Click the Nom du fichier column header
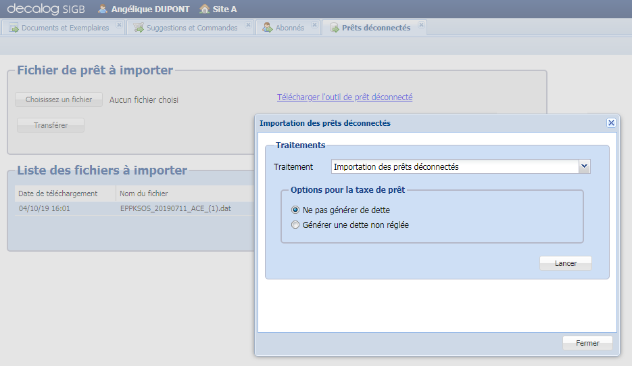The width and height of the screenshot is (632, 366). (x=185, y=193)
